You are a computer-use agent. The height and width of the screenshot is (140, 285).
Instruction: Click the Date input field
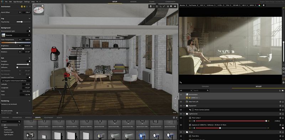coord(25,91)
